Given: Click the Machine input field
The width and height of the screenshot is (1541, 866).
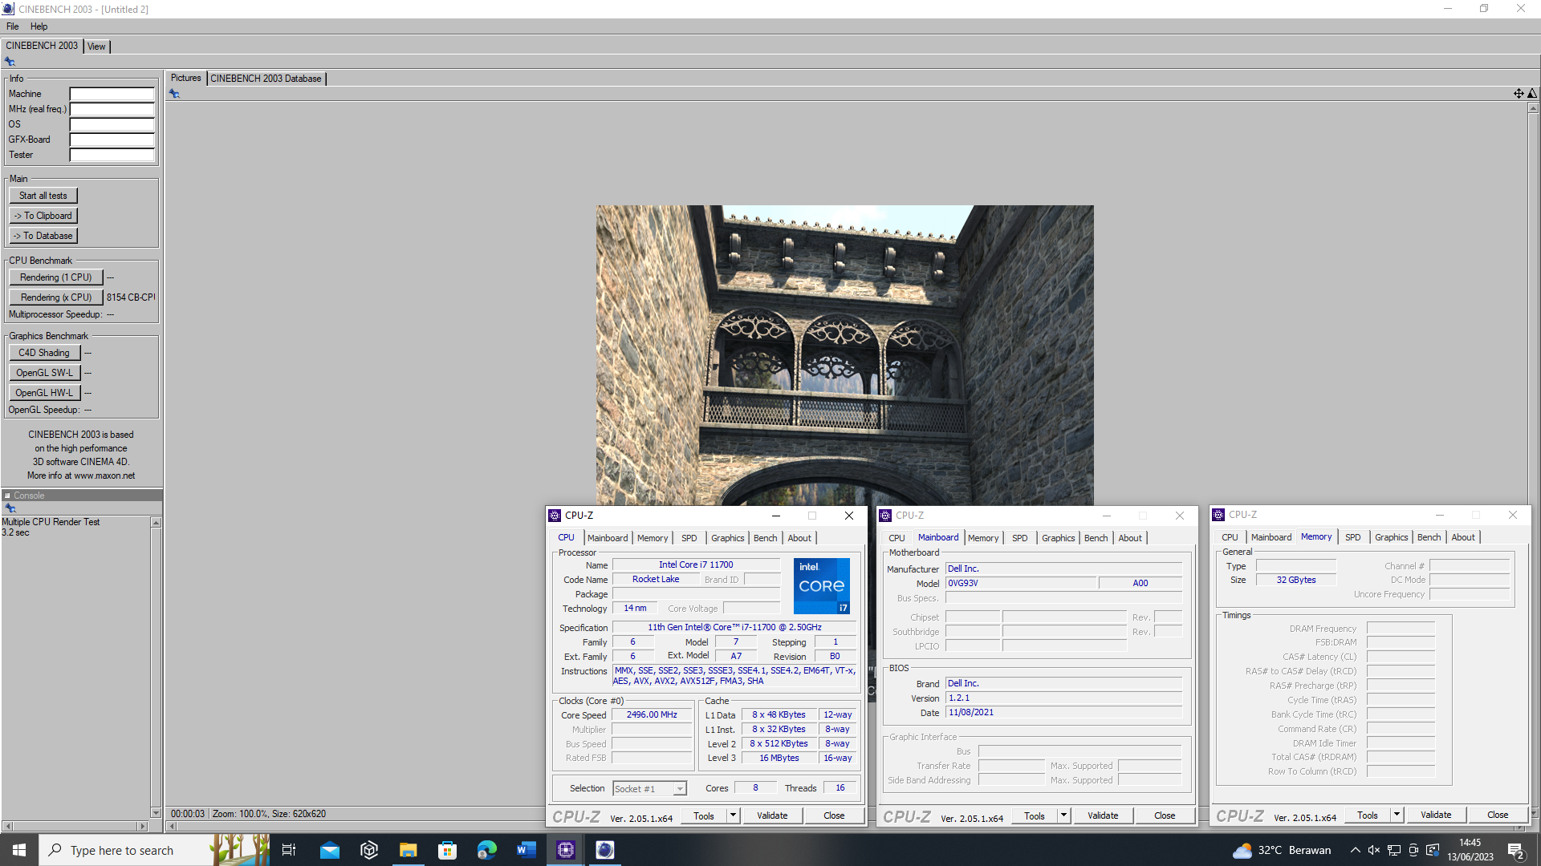Looking at the screenshot, I should click(x=112, y=94).
